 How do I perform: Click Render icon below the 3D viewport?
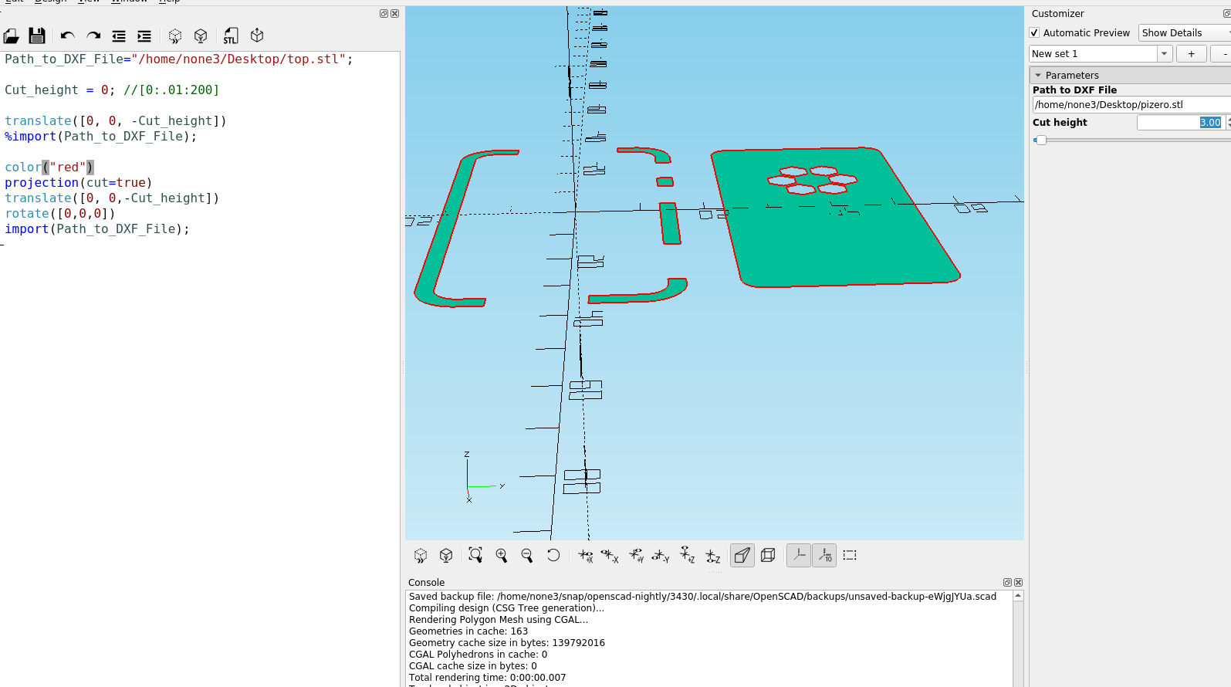point(446,555)
